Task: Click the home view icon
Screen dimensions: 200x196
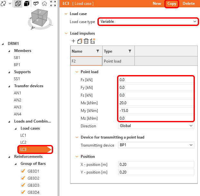Action: click(x=44, y=4)
